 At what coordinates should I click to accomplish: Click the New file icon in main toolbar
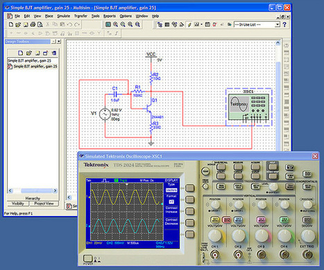pyautogui.click(x=11, y=24)
